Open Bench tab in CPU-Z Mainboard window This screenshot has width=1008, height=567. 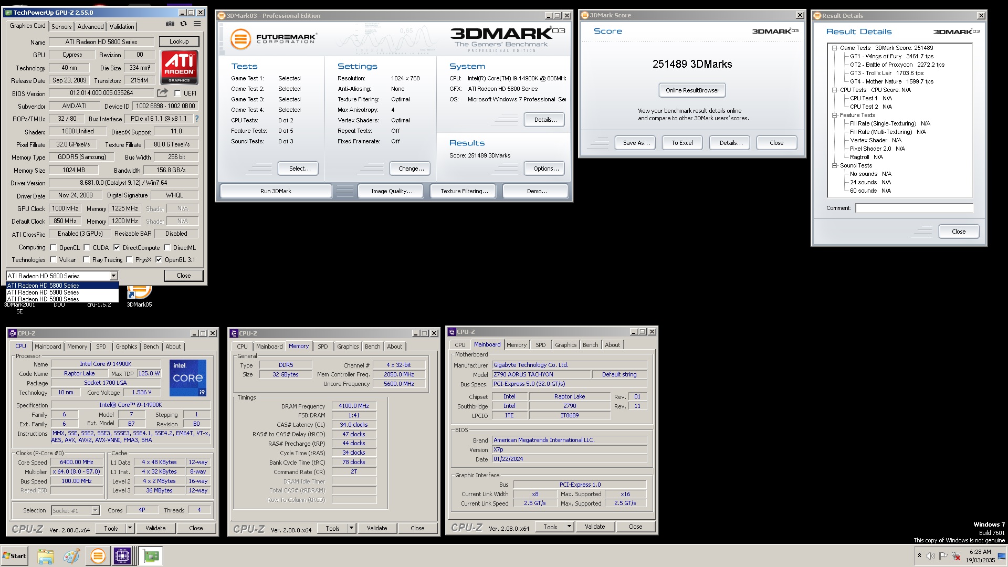(590, 345)
